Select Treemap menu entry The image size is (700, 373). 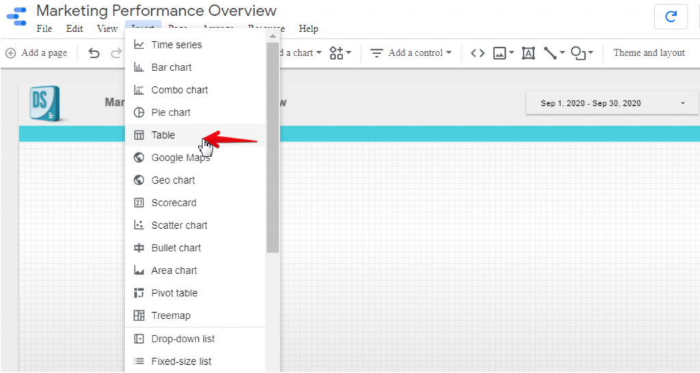coord(195,316)
